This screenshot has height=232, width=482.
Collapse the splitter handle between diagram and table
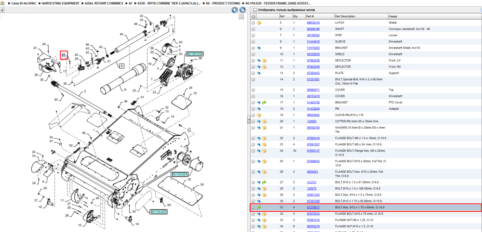(249, 120)
